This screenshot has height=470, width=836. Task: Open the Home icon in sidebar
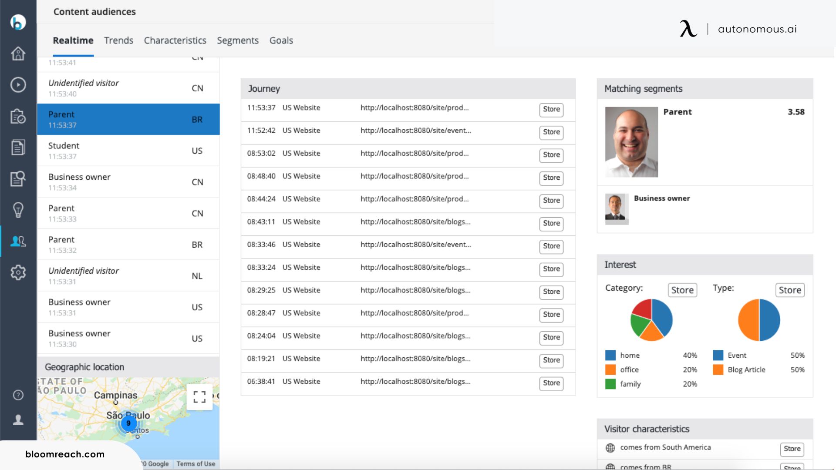coord(18,54)
